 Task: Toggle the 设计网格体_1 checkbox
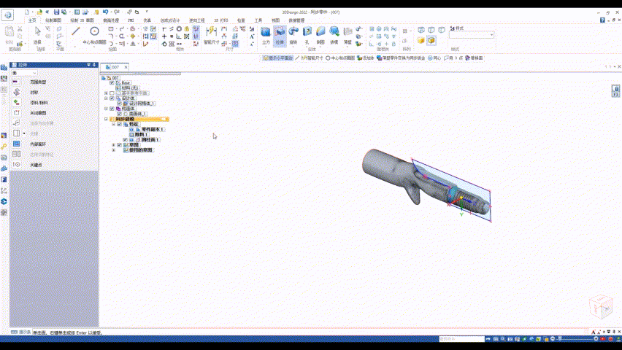(x=120, y=104)
